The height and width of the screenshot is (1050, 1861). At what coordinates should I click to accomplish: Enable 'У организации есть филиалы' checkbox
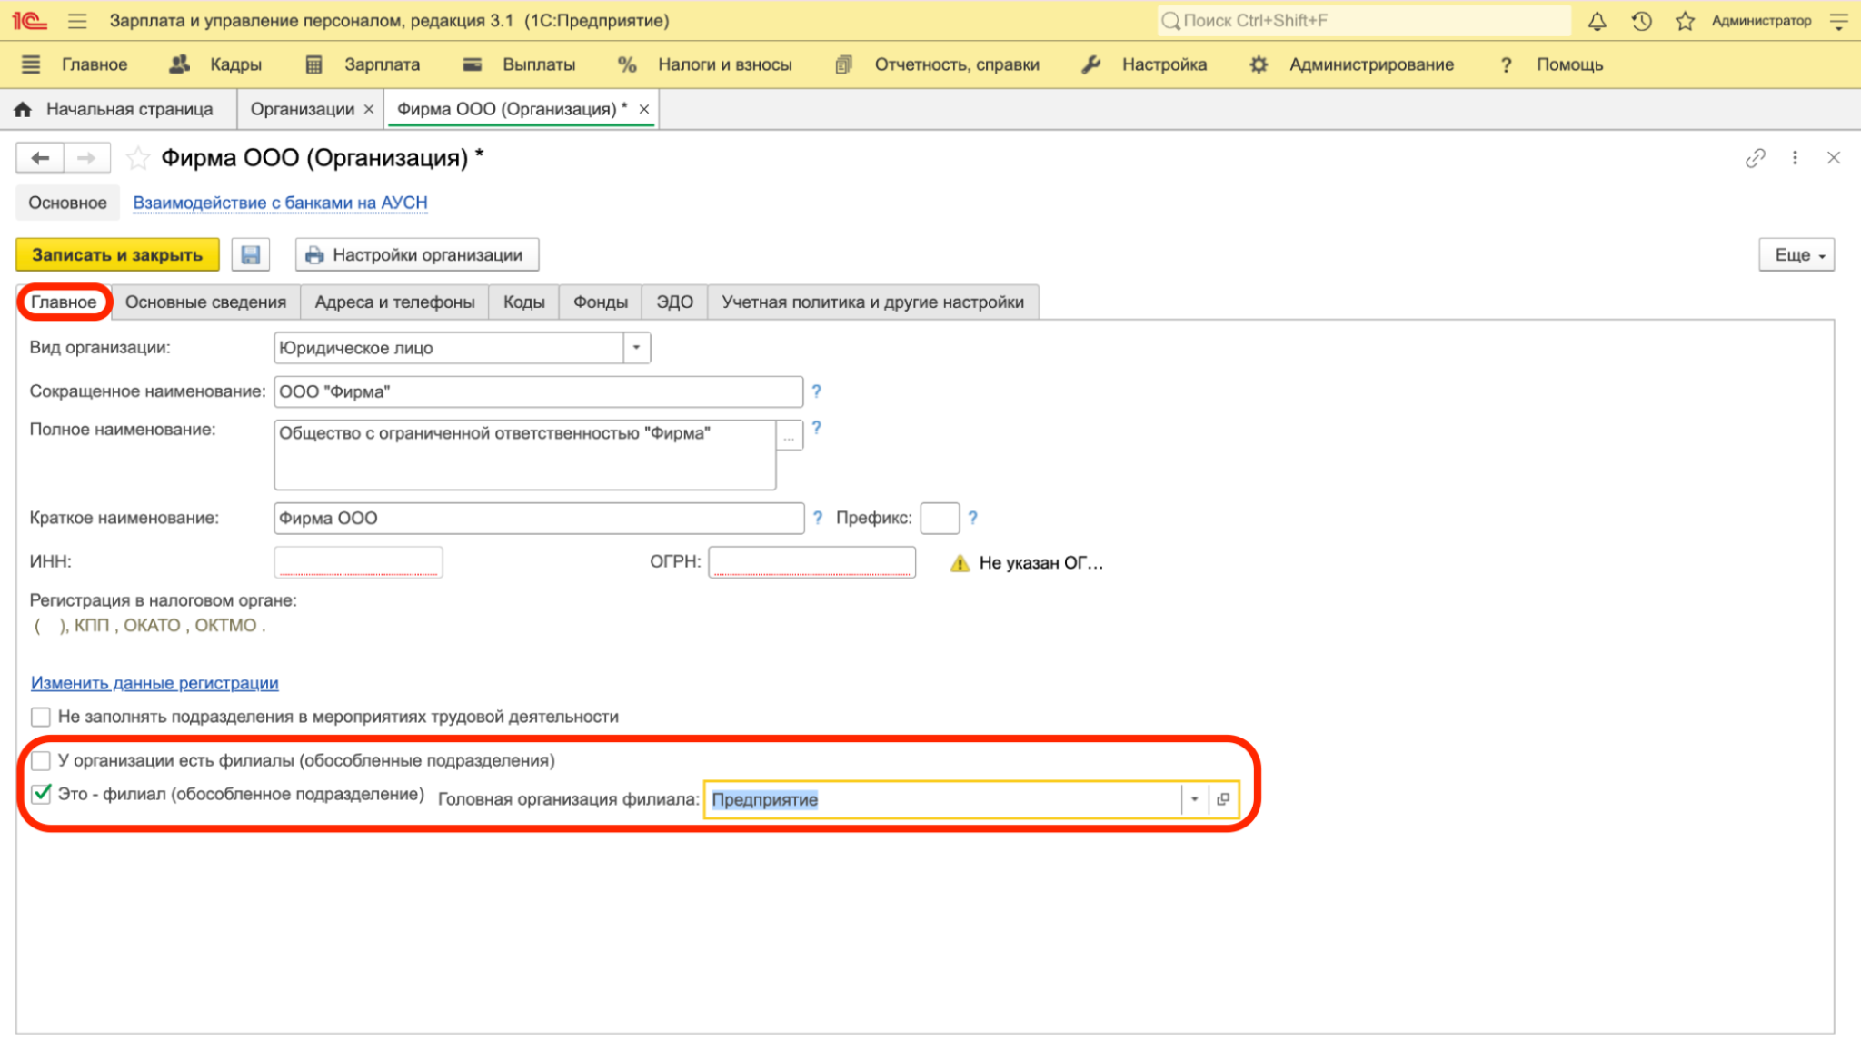41,760
